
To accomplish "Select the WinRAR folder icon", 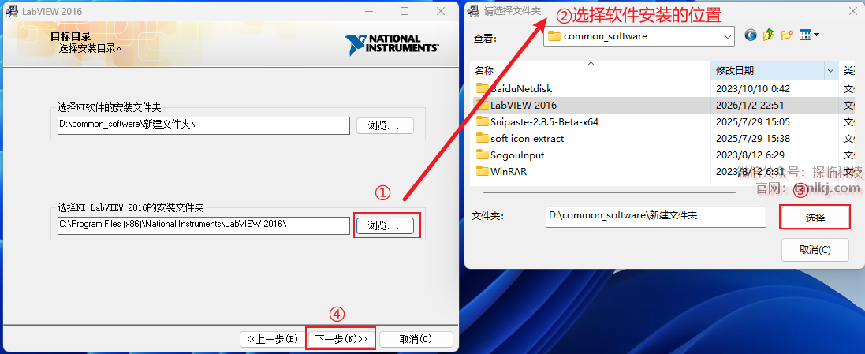I will pos(483,172).
